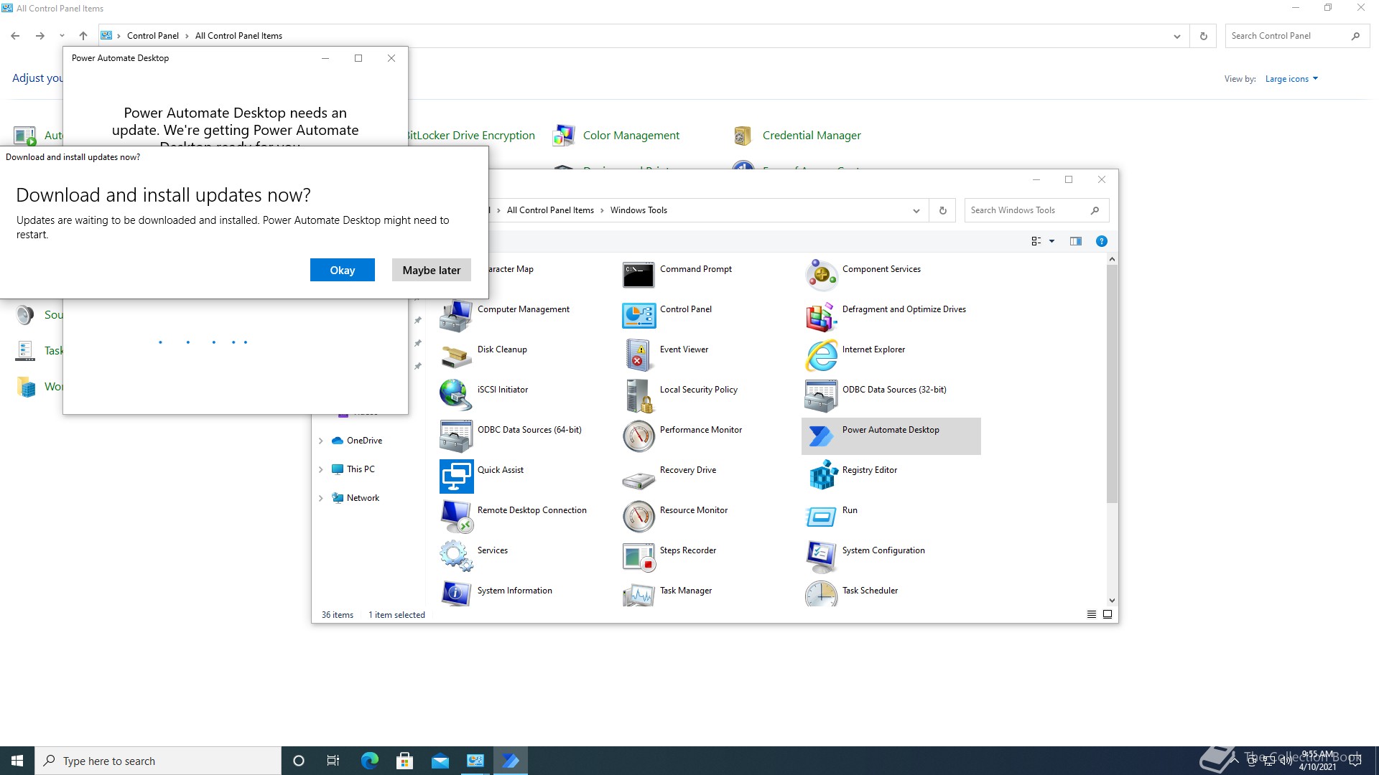Click the Okay button in update dialog

coord(342,270)
